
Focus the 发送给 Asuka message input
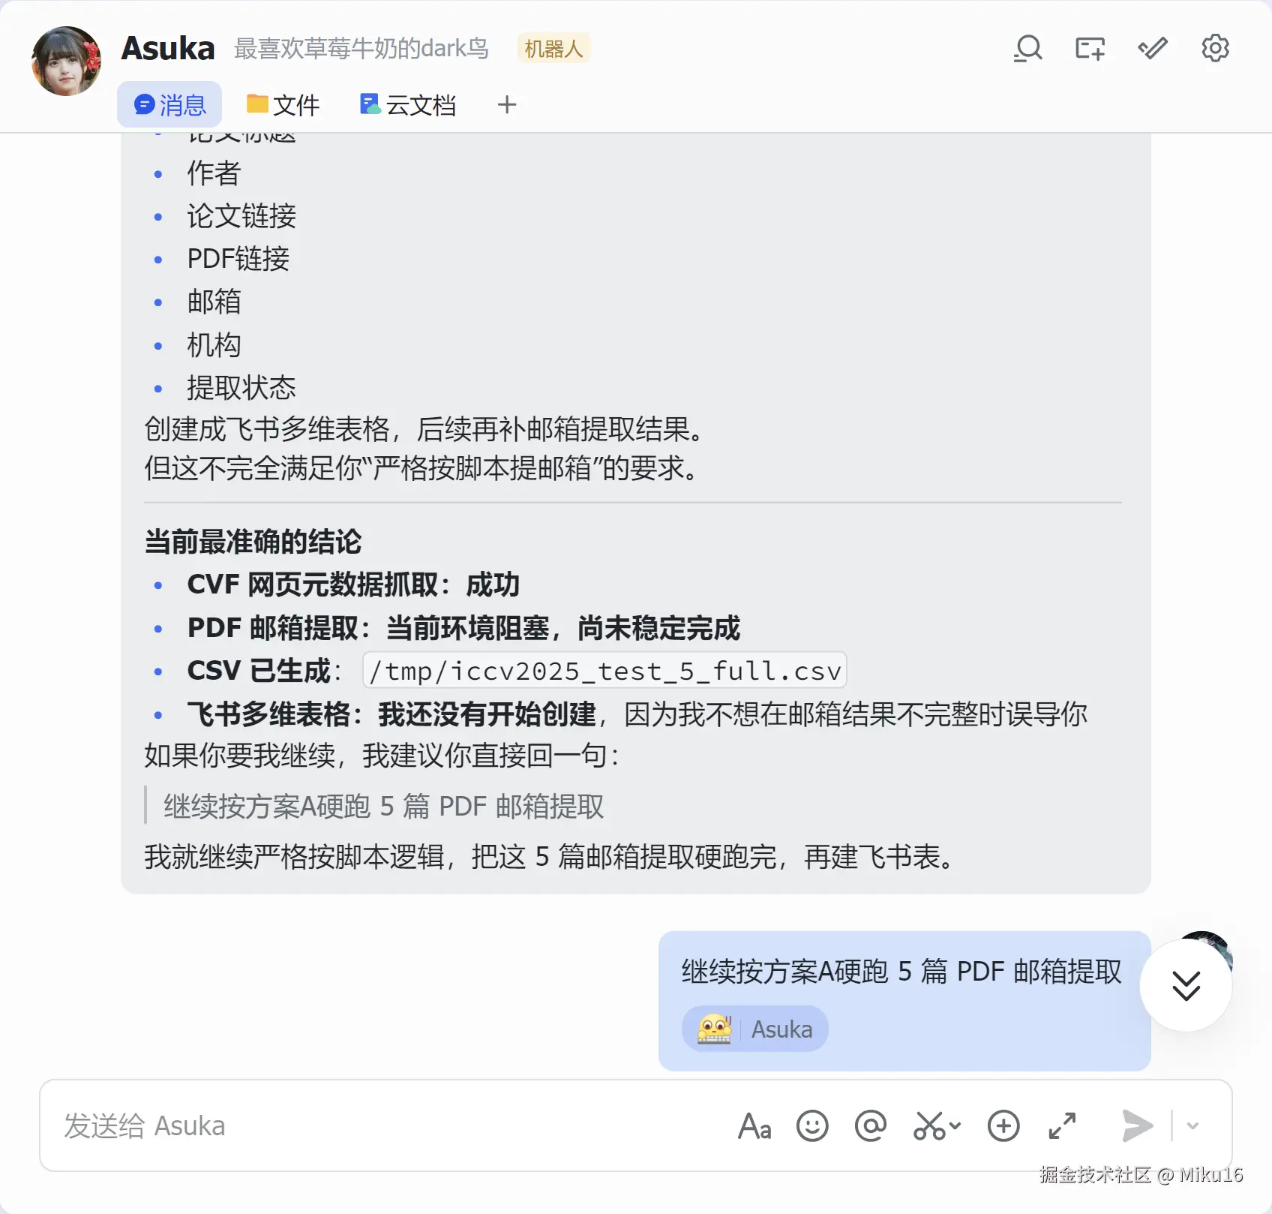coord(390,1126)
